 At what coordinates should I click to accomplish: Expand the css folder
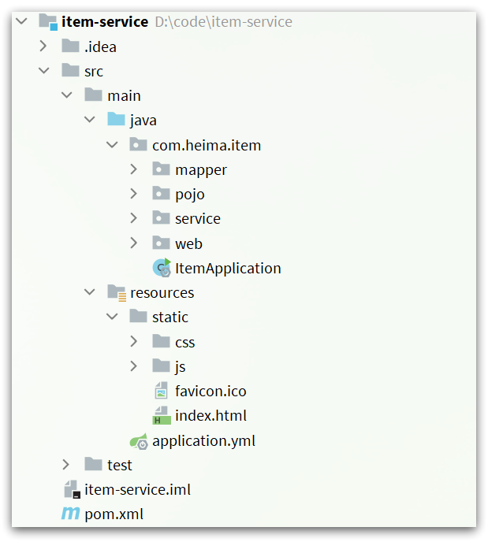(x=134, y=342)
